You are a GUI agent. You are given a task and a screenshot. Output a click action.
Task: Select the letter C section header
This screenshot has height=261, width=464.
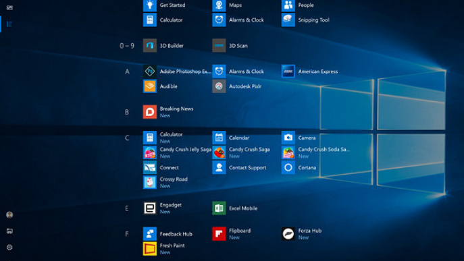pos(127,138)
